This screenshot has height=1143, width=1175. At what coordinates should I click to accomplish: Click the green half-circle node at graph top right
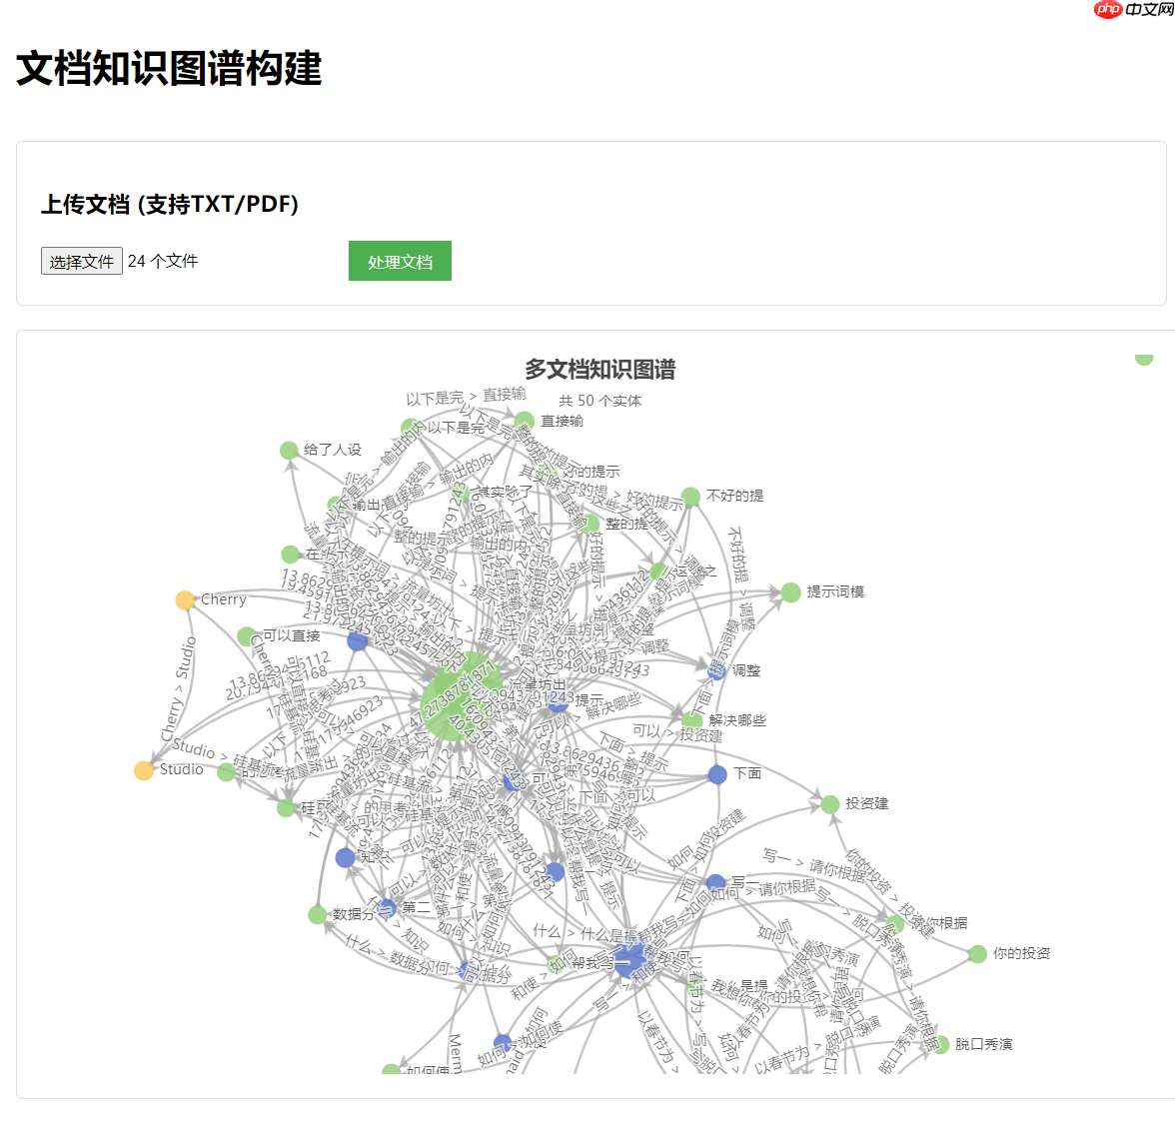[1143, 358]
